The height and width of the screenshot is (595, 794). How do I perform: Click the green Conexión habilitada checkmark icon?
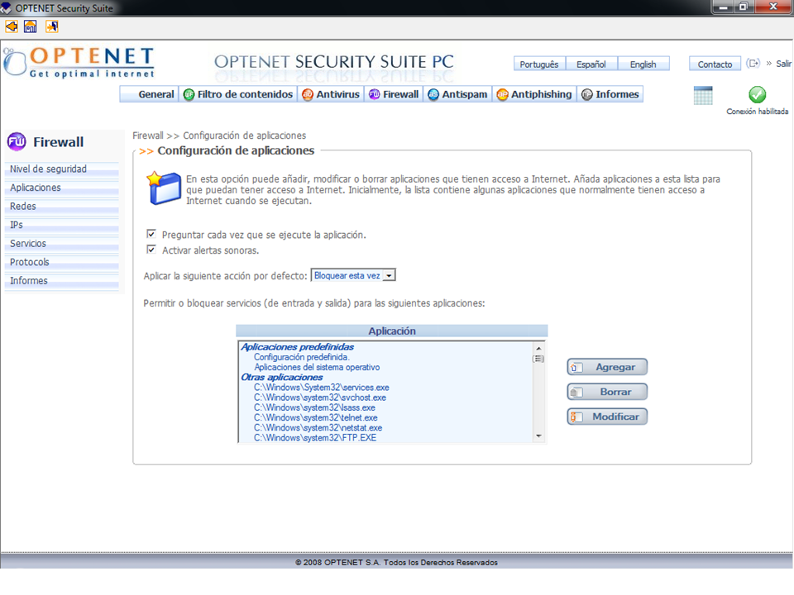point(757,95)
